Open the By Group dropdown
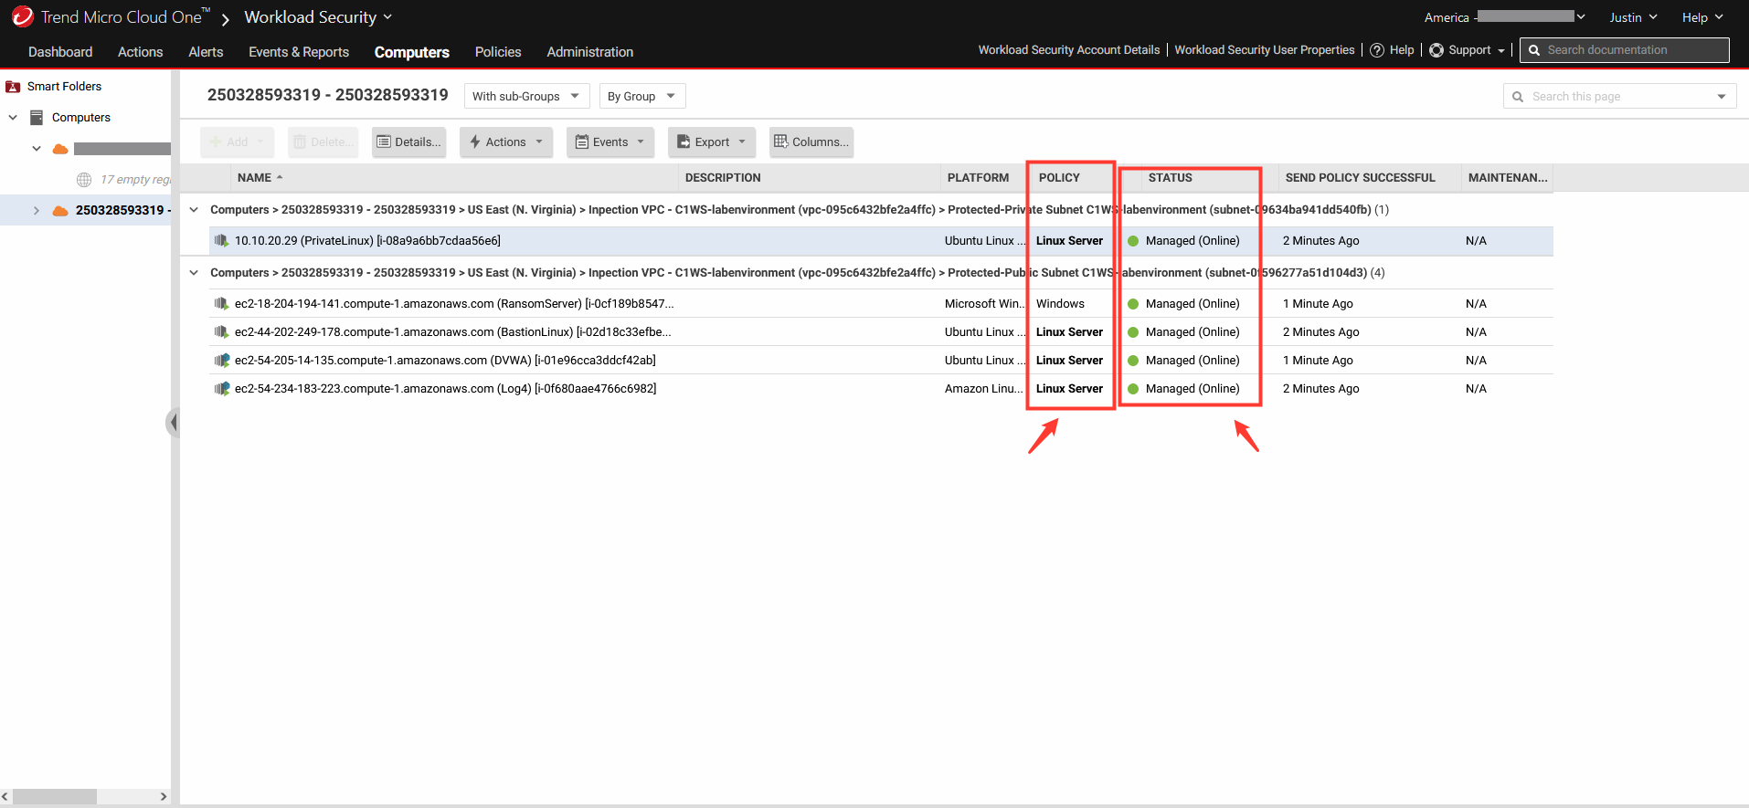Image resolution: width=1749 pixels, height=808 pixels. tap(642, 96)
